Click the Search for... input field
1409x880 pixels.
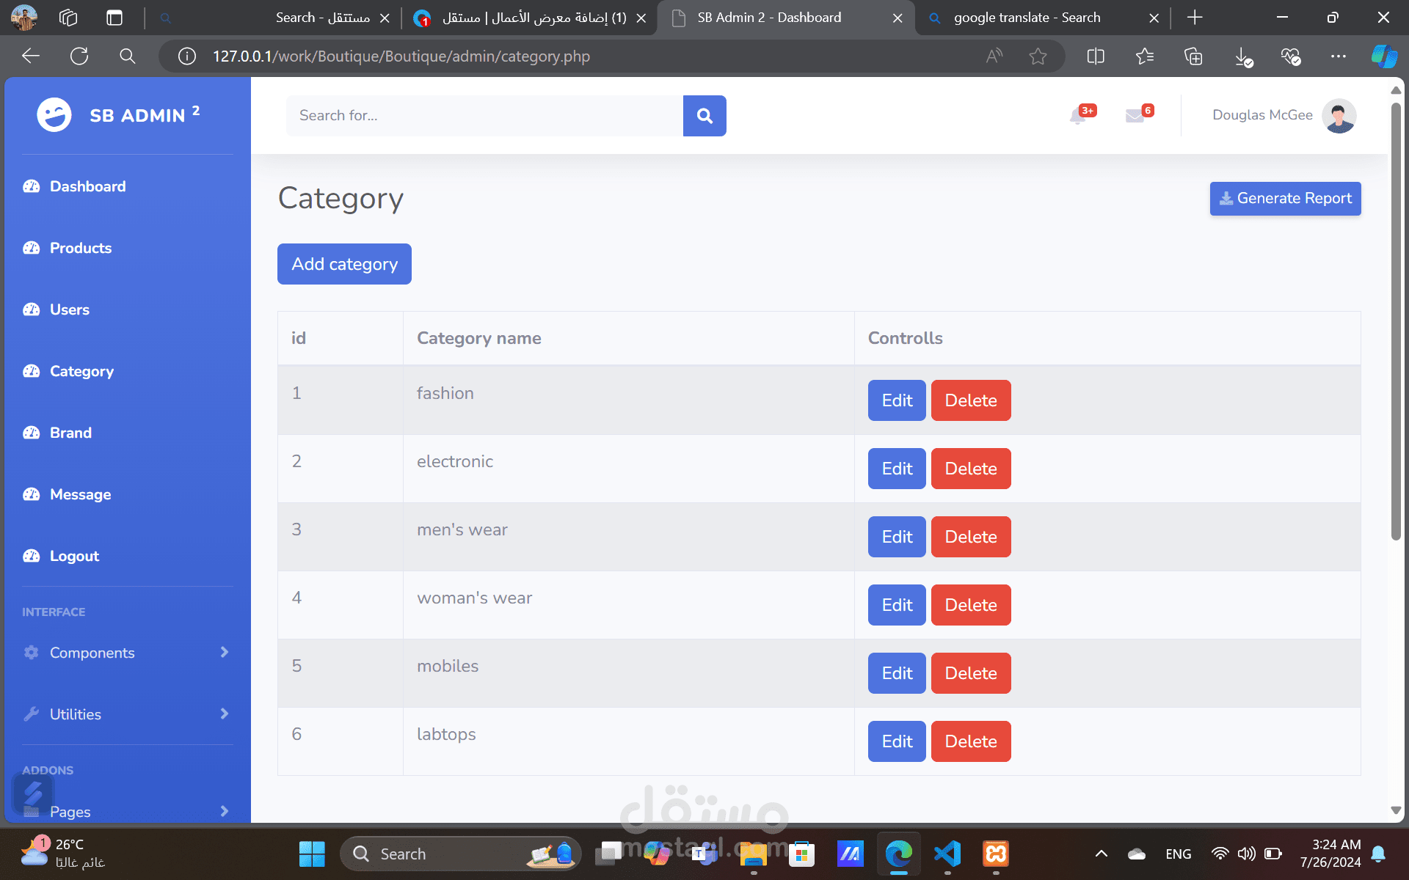484,116
